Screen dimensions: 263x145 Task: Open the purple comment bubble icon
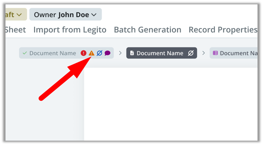point(107,53)
